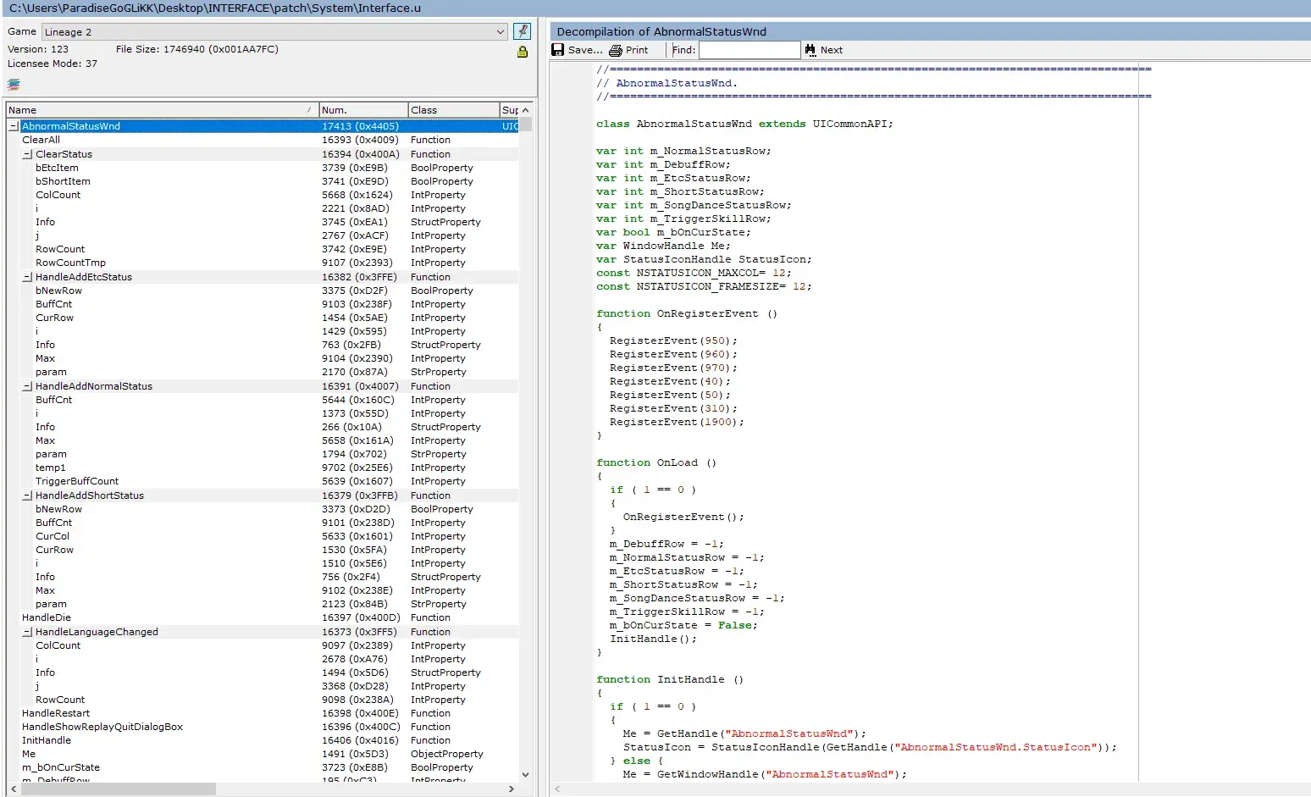Select the HandleLanguageChanged function row

tap(263, 632)
